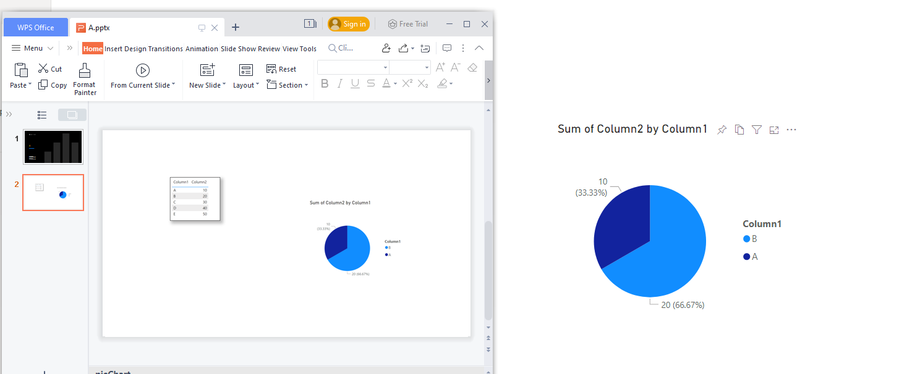Open the comments icon in WPS toolbar
Image resolution: width=907 pixels, height=374 pixels.
point(447,48)
